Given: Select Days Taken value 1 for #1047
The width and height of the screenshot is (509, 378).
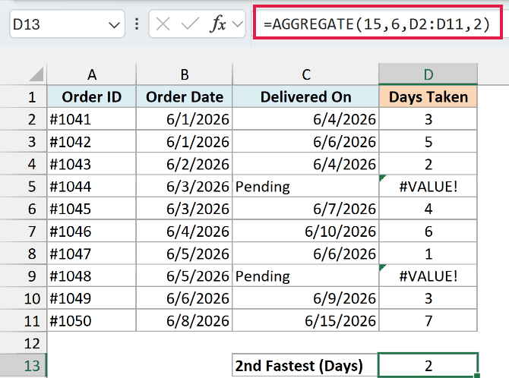Looking at the screenshot, I should (428, 254).
